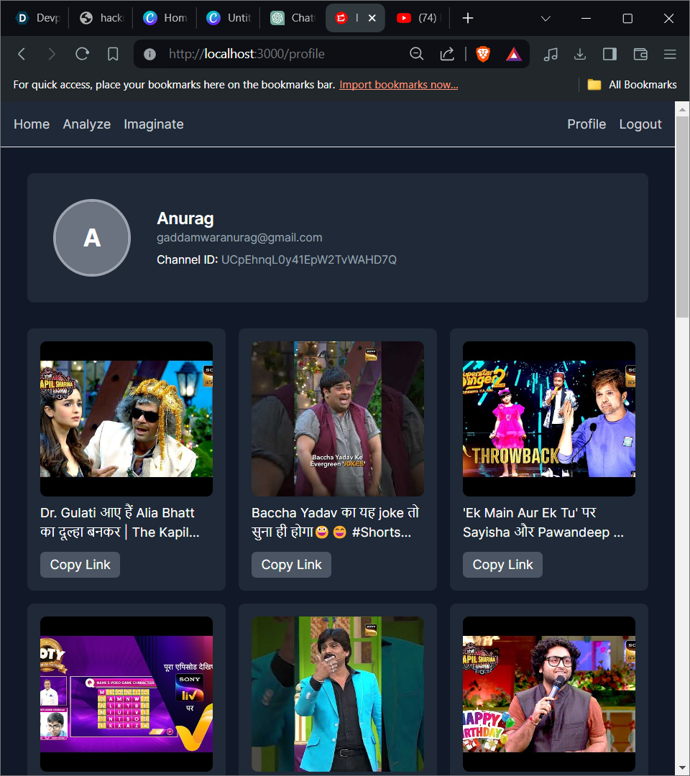
Task: Copy Link for the Baccha Yadav video
Action: [292, 565]
